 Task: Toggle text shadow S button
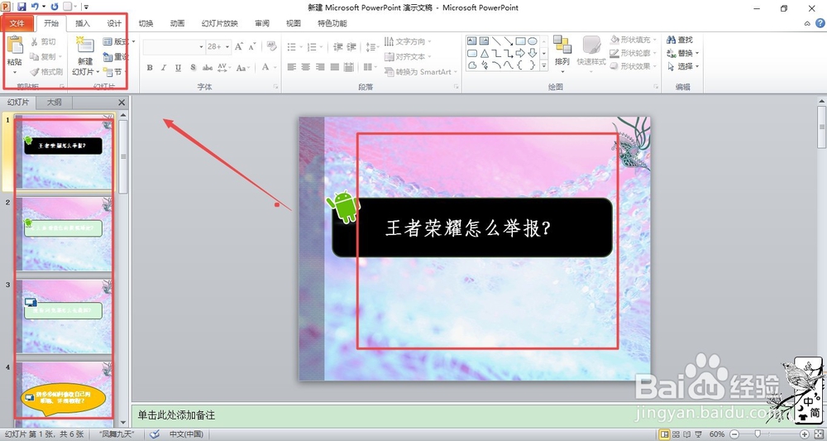click(193, 68)
